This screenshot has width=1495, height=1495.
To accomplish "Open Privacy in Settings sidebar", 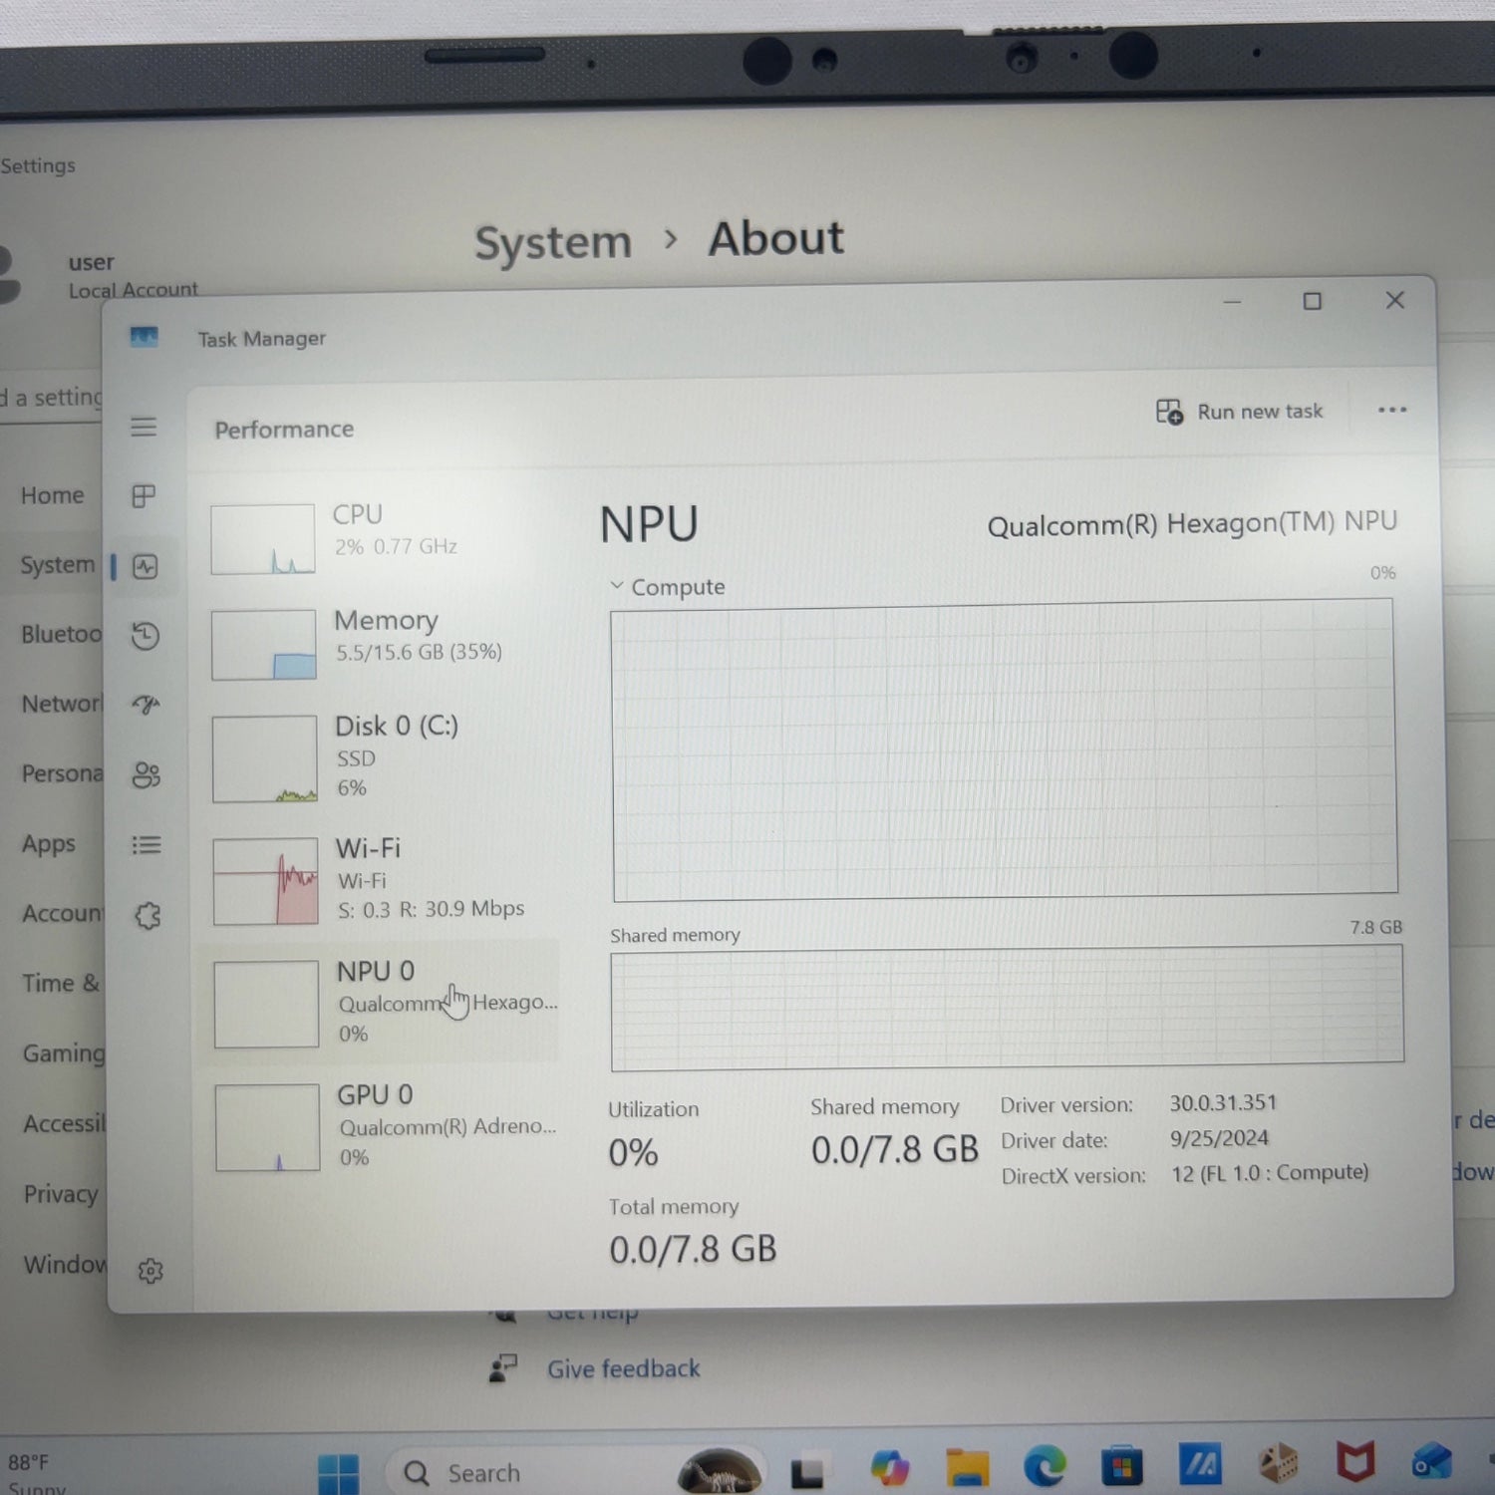I will [x=61, y=1193].
